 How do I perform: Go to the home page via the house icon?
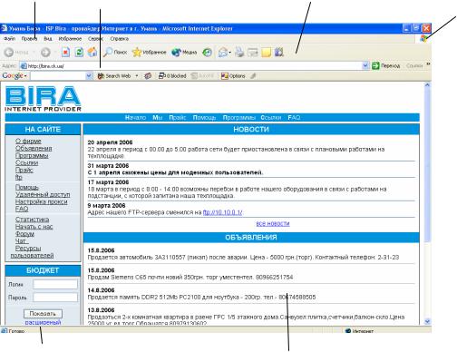tap(92, 53)
